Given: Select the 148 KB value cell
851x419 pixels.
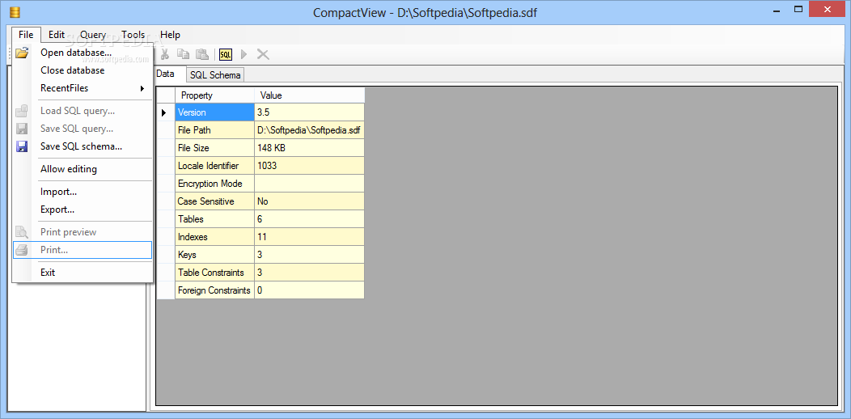Looking at the screenshot, I should 309,148.
